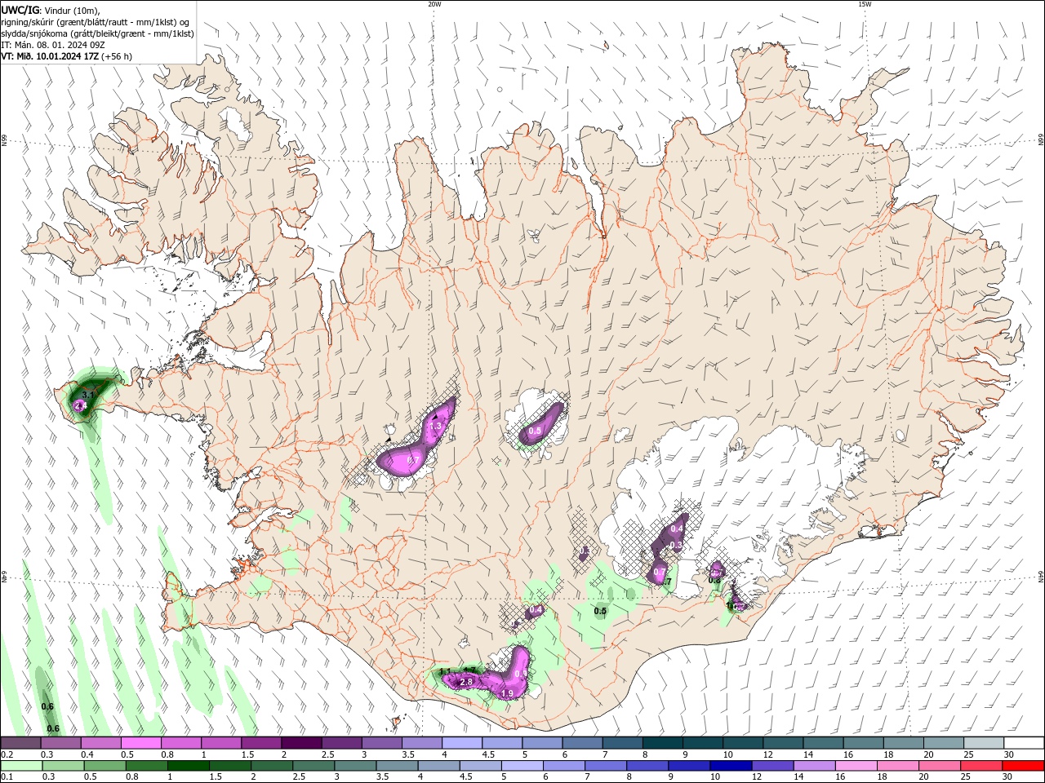1045x783 pixels.
Task: Click the '0.1' label on the rain scale
Action: click(7, 777)
